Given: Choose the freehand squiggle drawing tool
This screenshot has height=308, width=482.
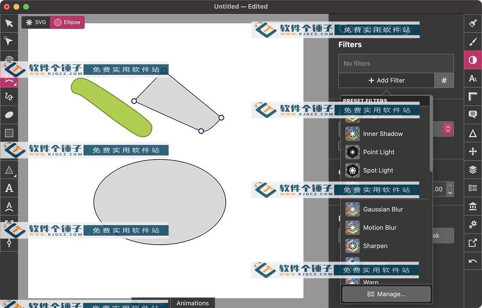Looking at the screenshot, I should (9, 96).
